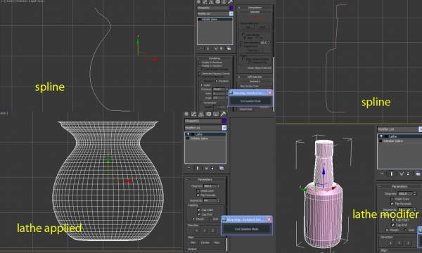This screenshot has width=422, height=253.
Task: Click the Paste button under Named Selections
Action: click(262, 27)
